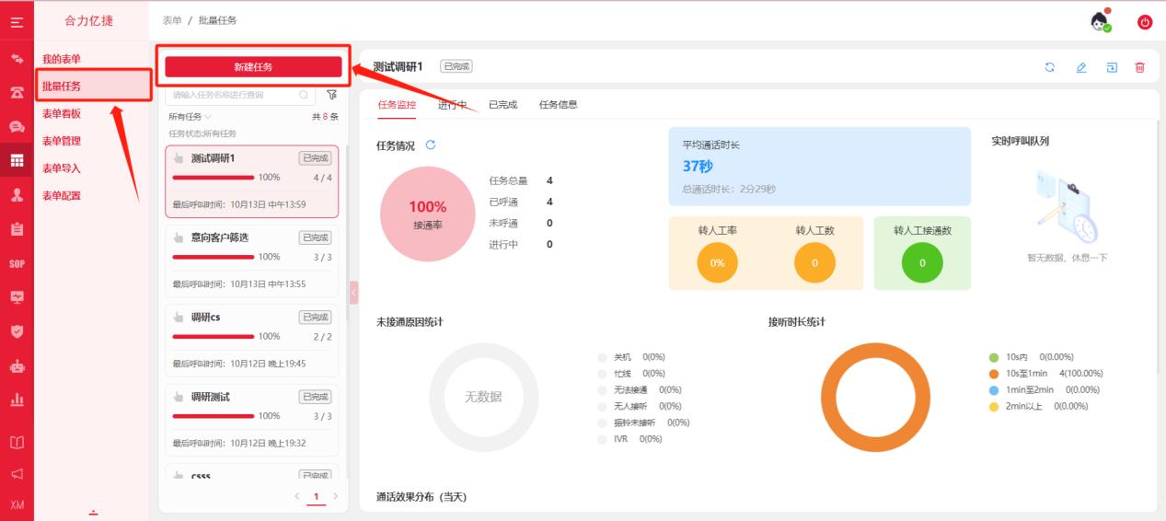Switch to the 任务监控 tab
This screenshot has height=521, width=1166.
tap(397, 104)
